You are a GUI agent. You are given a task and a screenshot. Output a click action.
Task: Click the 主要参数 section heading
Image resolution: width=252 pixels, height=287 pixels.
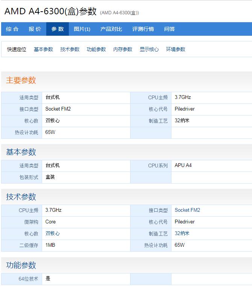coord(21,80)
